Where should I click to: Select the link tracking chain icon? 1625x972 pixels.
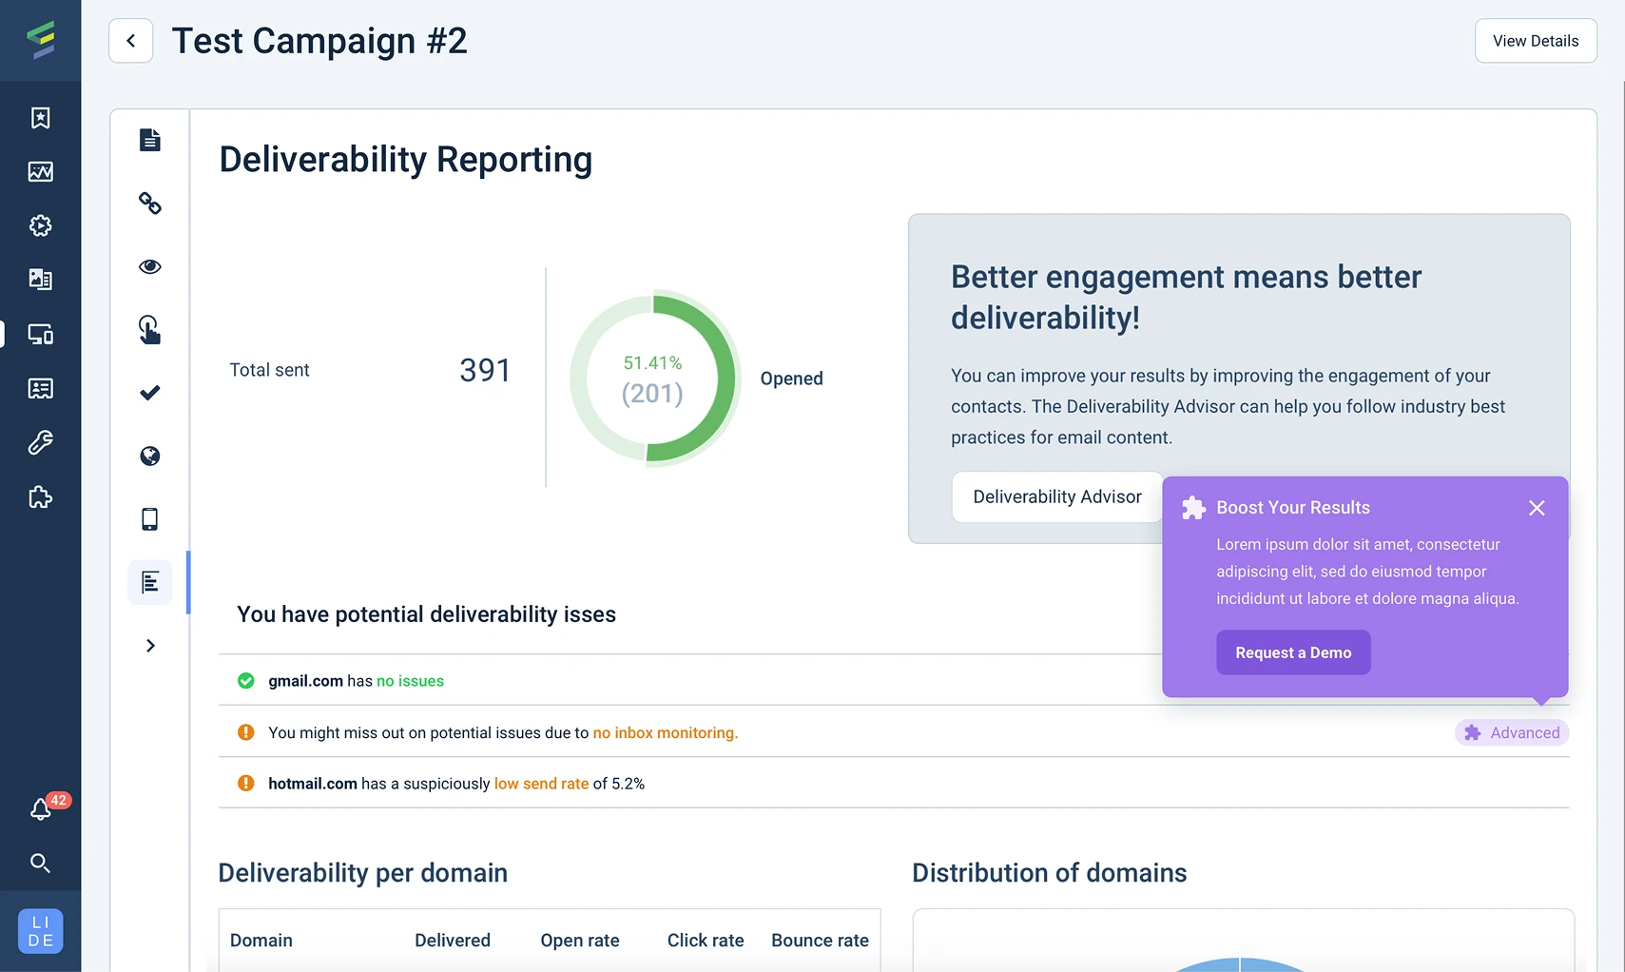(x=150, y=204)
